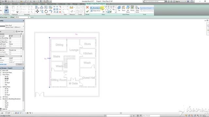Collapse the Ceiling Plans tree node

[x=1, y=87]
